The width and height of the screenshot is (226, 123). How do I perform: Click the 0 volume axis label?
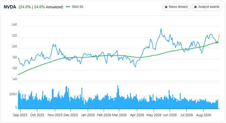pos(16,107)
